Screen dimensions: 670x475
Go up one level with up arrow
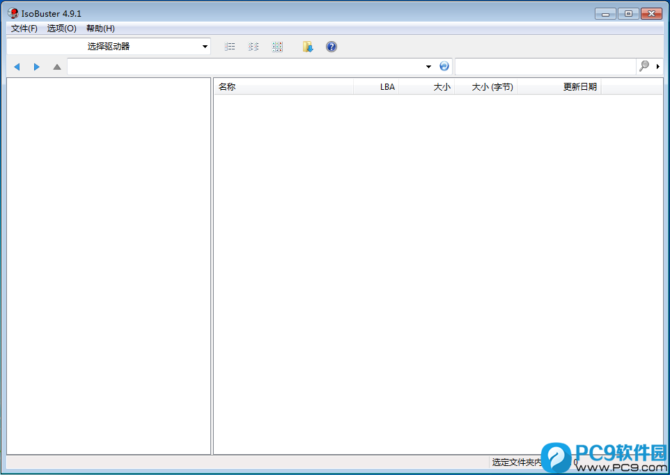57,67
